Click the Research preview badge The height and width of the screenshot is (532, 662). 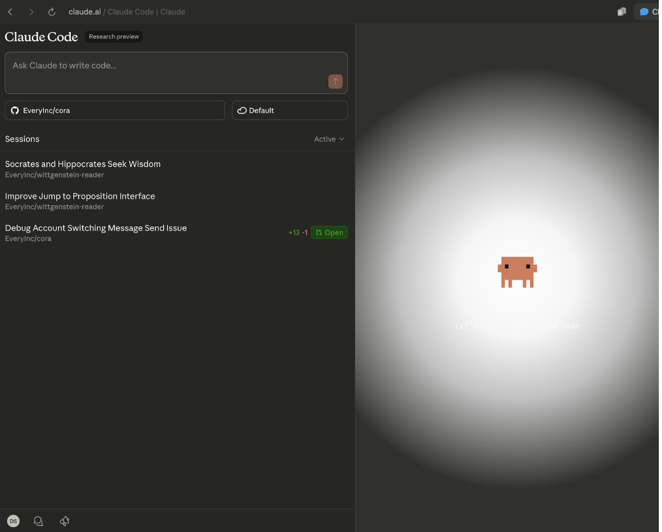[x=114, y=37]
